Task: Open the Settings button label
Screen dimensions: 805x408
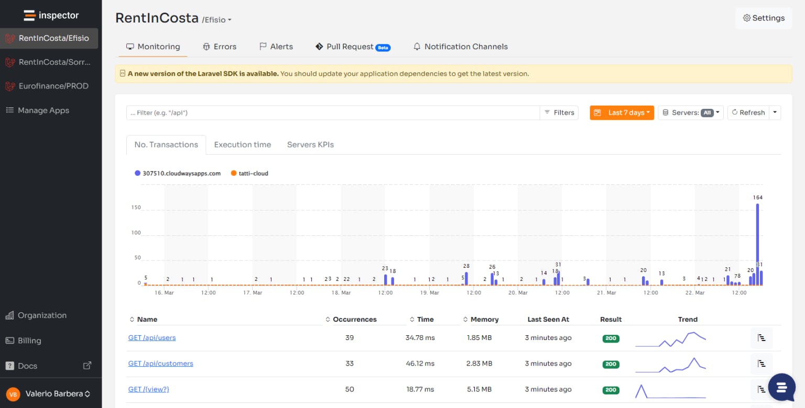Action: coord(768,18)
